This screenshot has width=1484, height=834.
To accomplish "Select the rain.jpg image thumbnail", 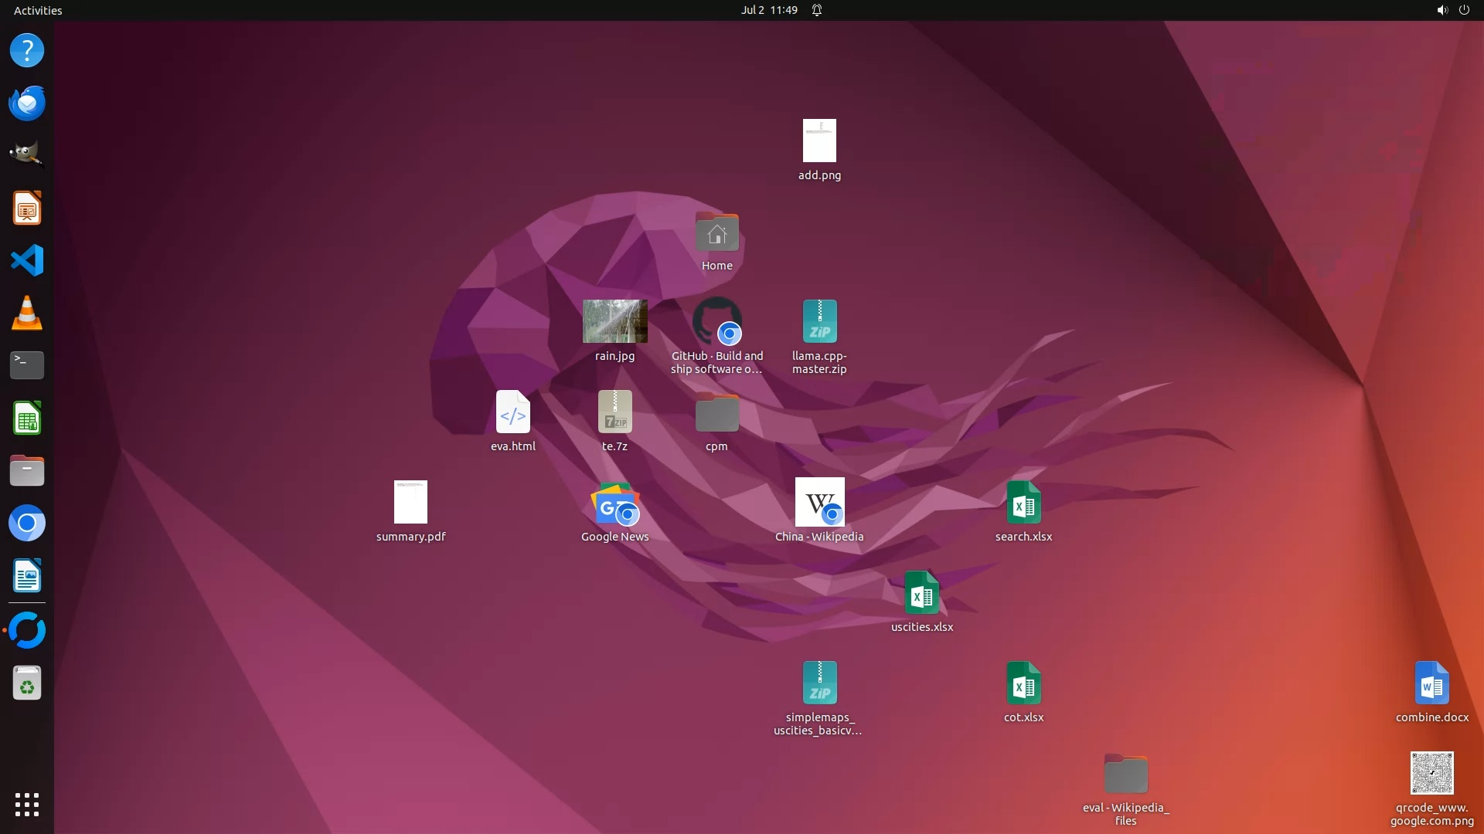I will (614, 321).
